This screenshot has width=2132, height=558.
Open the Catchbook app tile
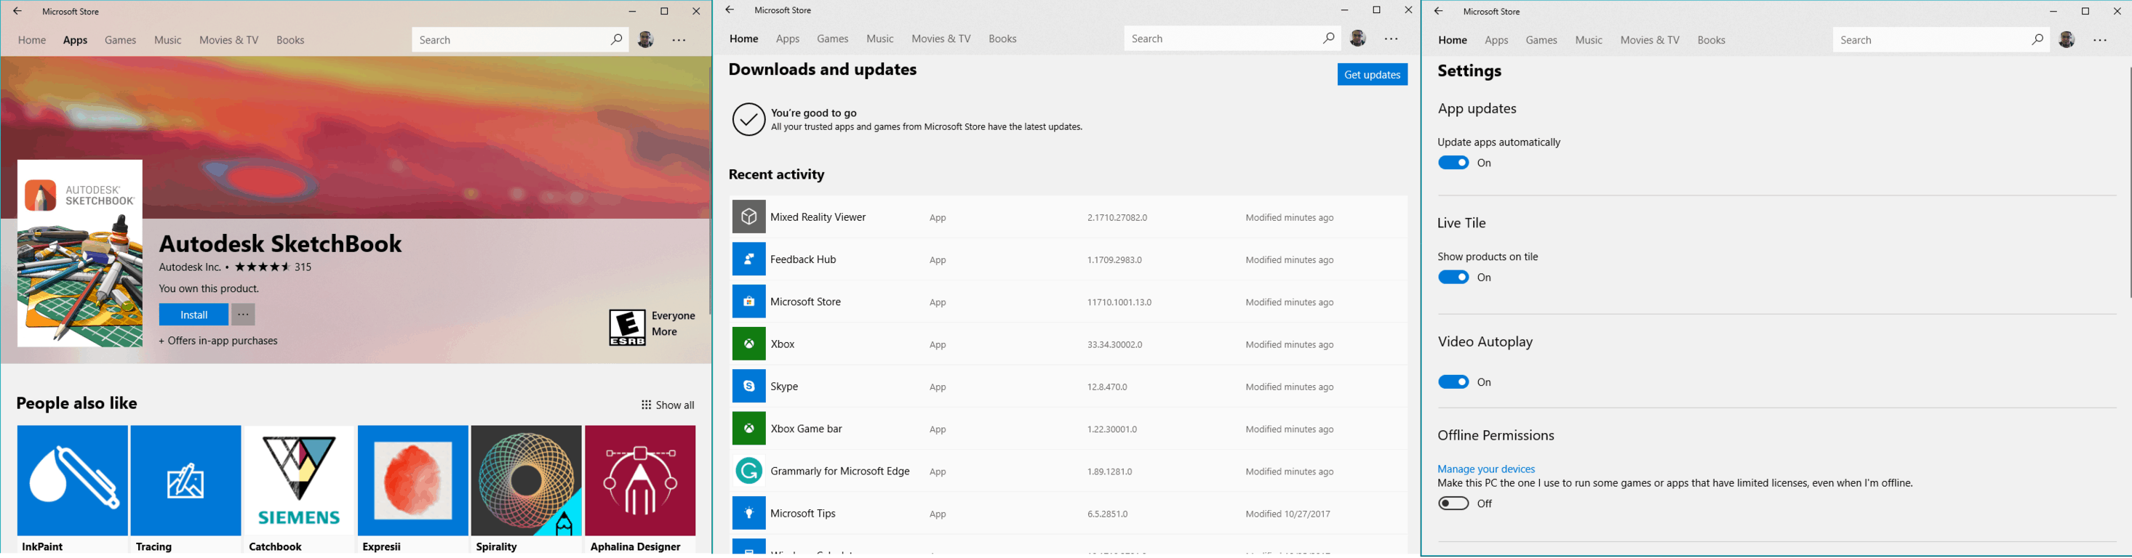[299, 488]
